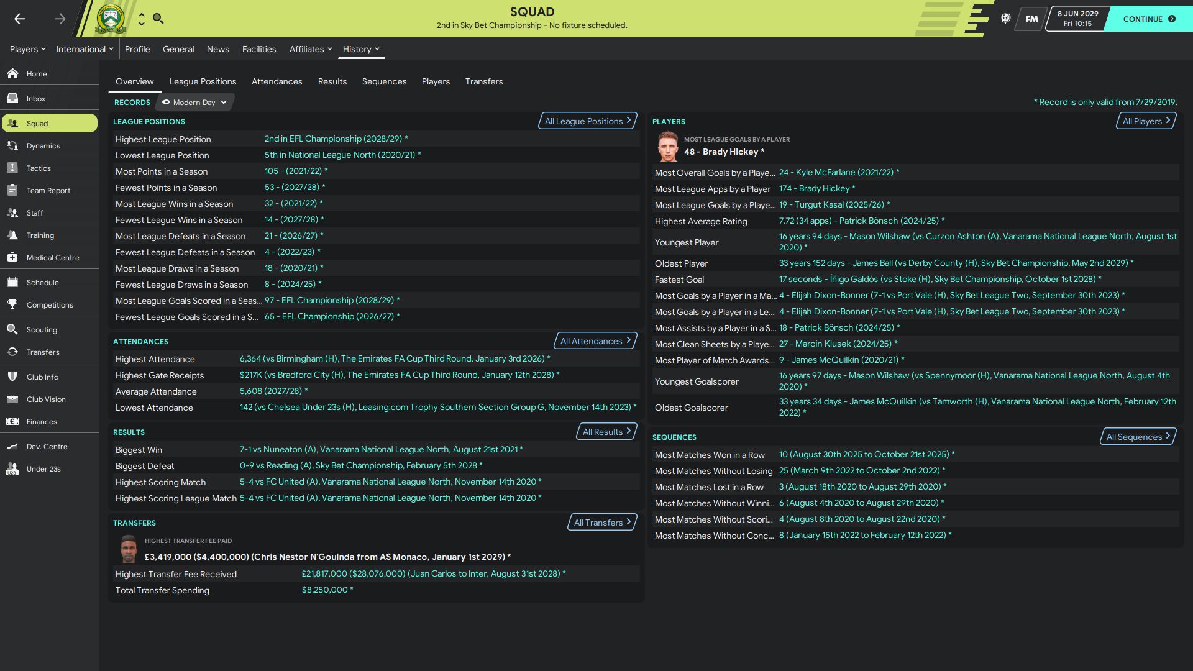The image size is (1193, 671).
Task: Open the Profile menu item
Action: click(x=137, y=49)
